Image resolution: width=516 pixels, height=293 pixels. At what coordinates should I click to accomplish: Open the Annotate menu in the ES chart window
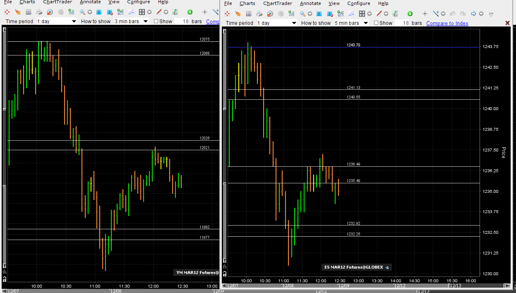[310, 3]
